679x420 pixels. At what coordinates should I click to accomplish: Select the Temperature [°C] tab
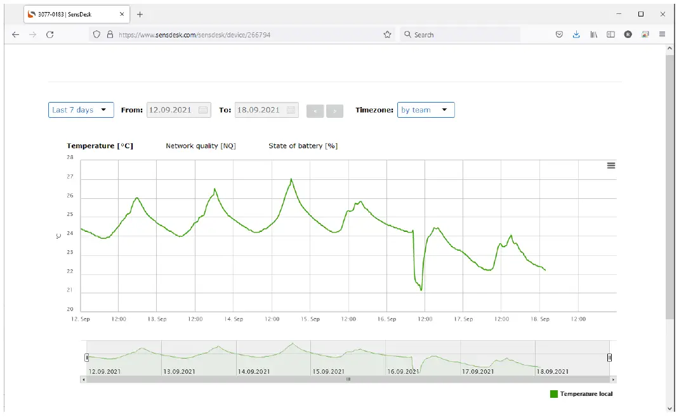[100, 146]
